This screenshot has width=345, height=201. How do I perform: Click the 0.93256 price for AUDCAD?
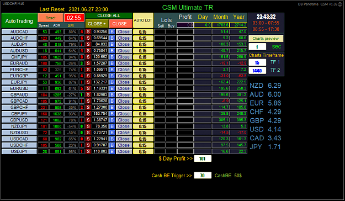tap(100, 31)
